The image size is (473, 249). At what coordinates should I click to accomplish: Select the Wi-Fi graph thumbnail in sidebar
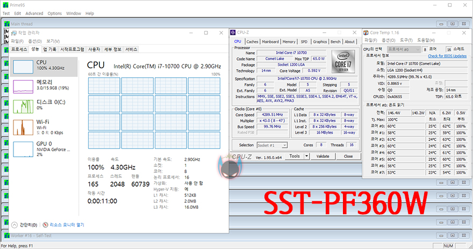(23, 127)
